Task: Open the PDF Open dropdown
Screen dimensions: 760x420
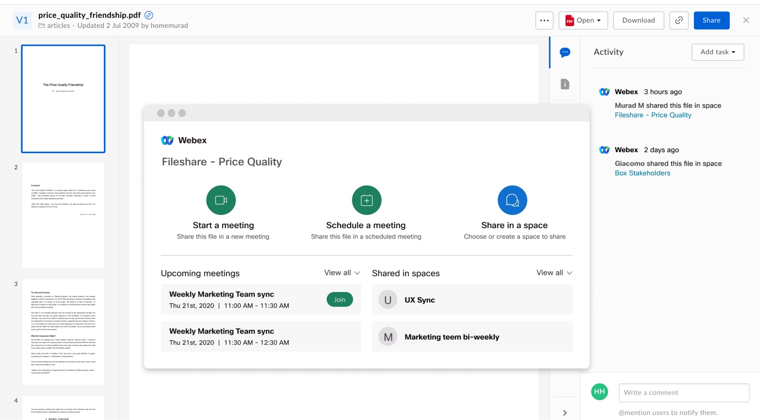Action: [x=583, y=20]
